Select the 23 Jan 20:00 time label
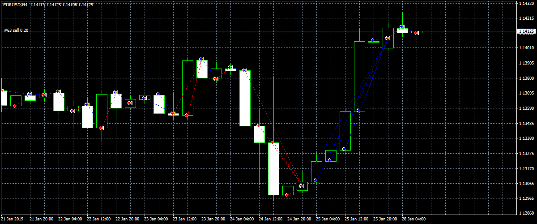This screenshot has width=537, height=224. point(213,220)
